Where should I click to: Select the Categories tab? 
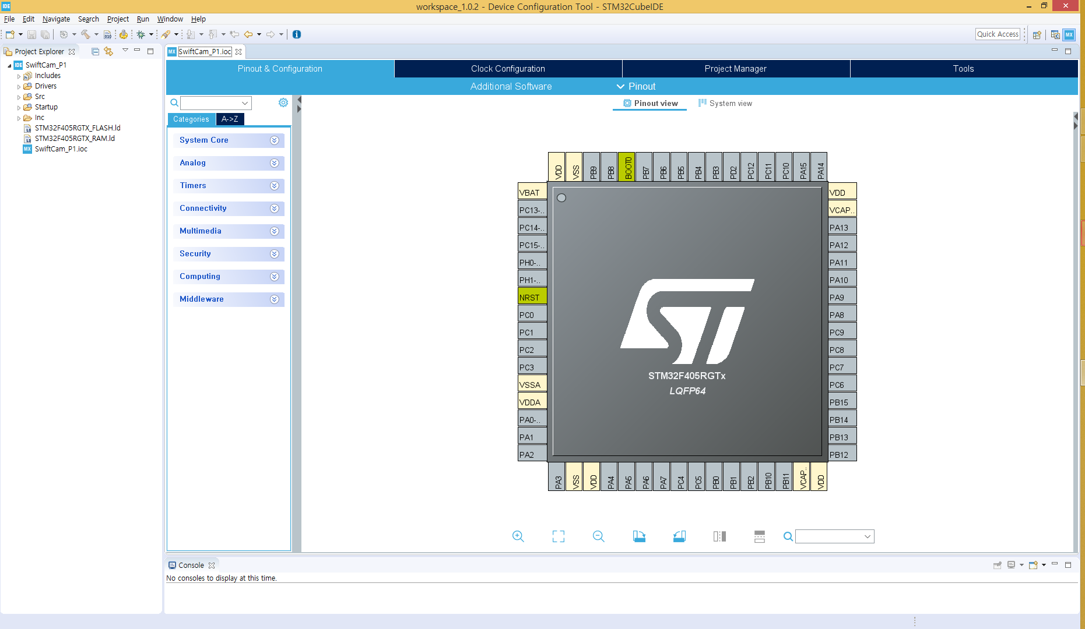pos(191,119)
